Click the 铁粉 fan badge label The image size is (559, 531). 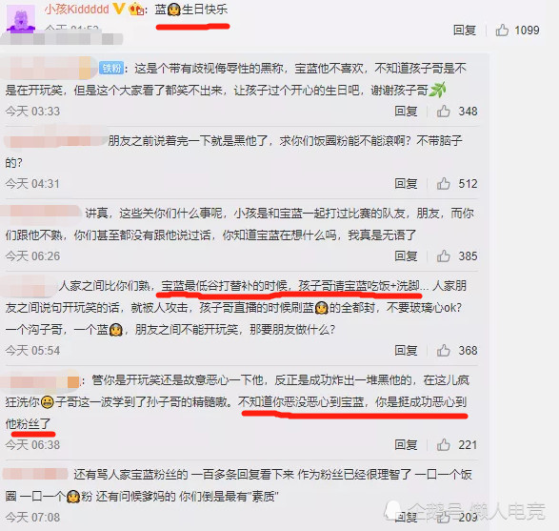point(111,68)
